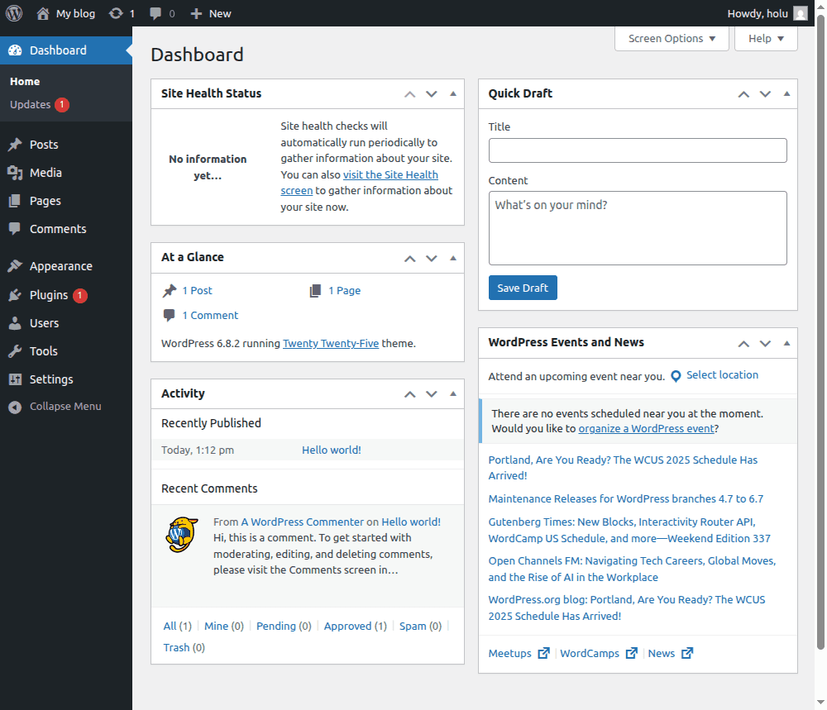Move WordPress Events and News panel up

point(743,344)
